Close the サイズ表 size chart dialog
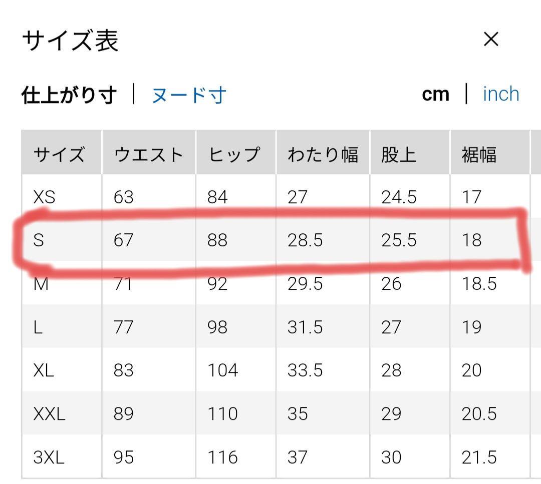This screenshot has width=541, height=484. [491, 40]
